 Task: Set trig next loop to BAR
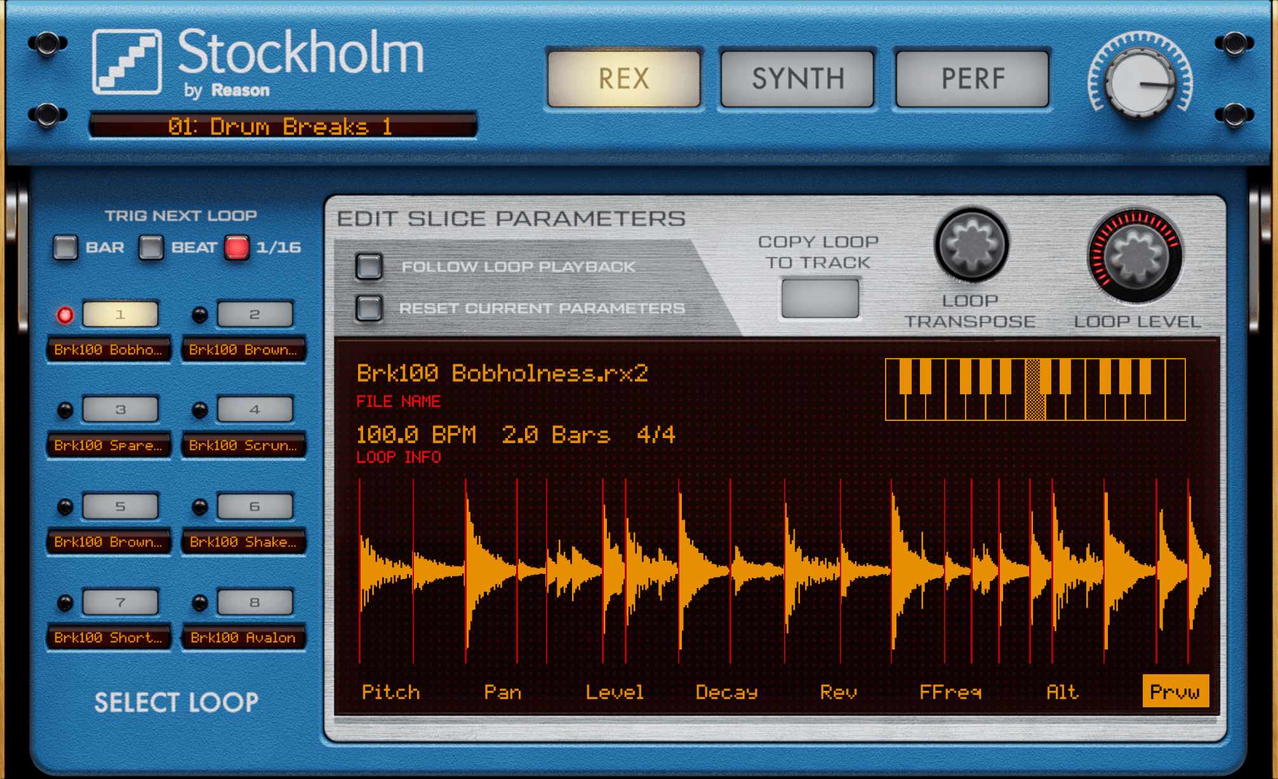coord(65,248)
